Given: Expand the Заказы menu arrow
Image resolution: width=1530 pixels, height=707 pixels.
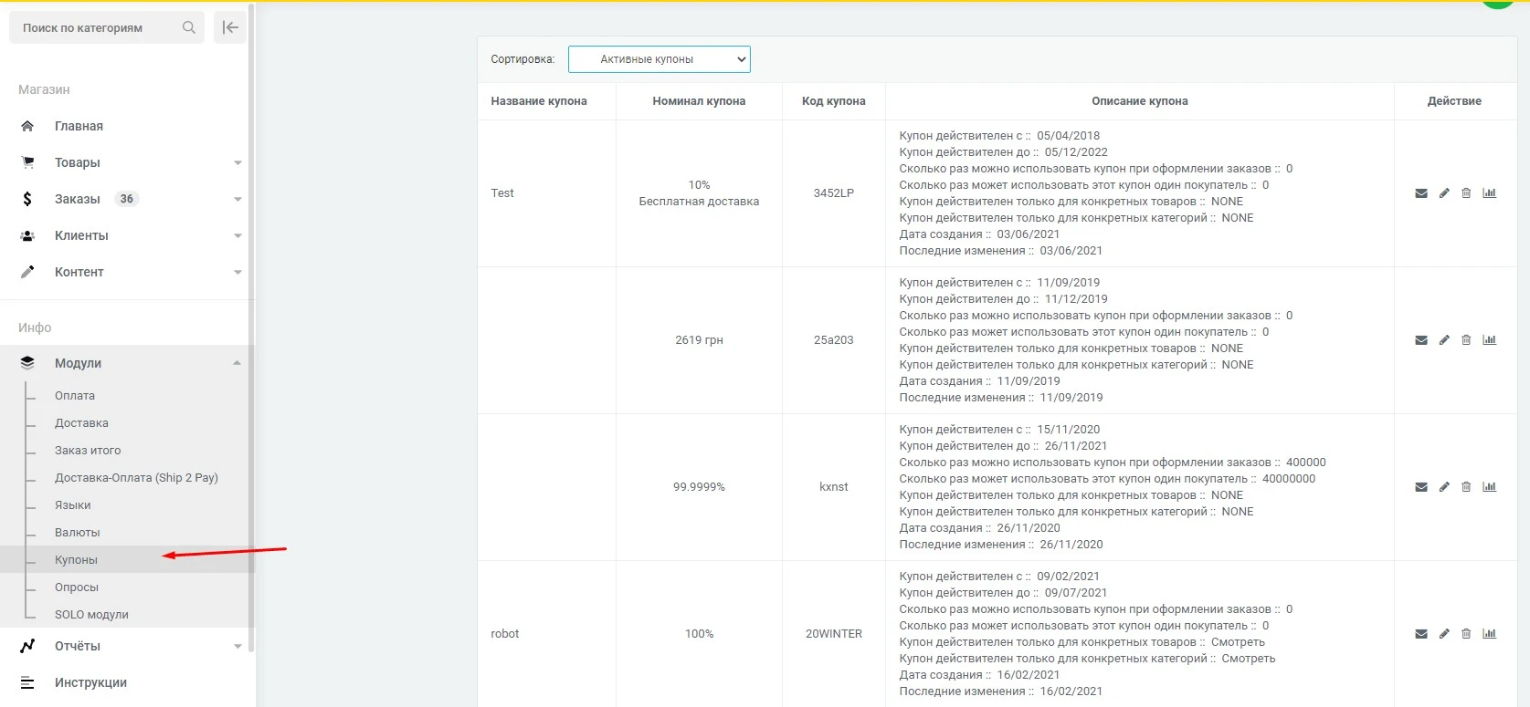Looking at the screenshot, I should tap(237, 200).
